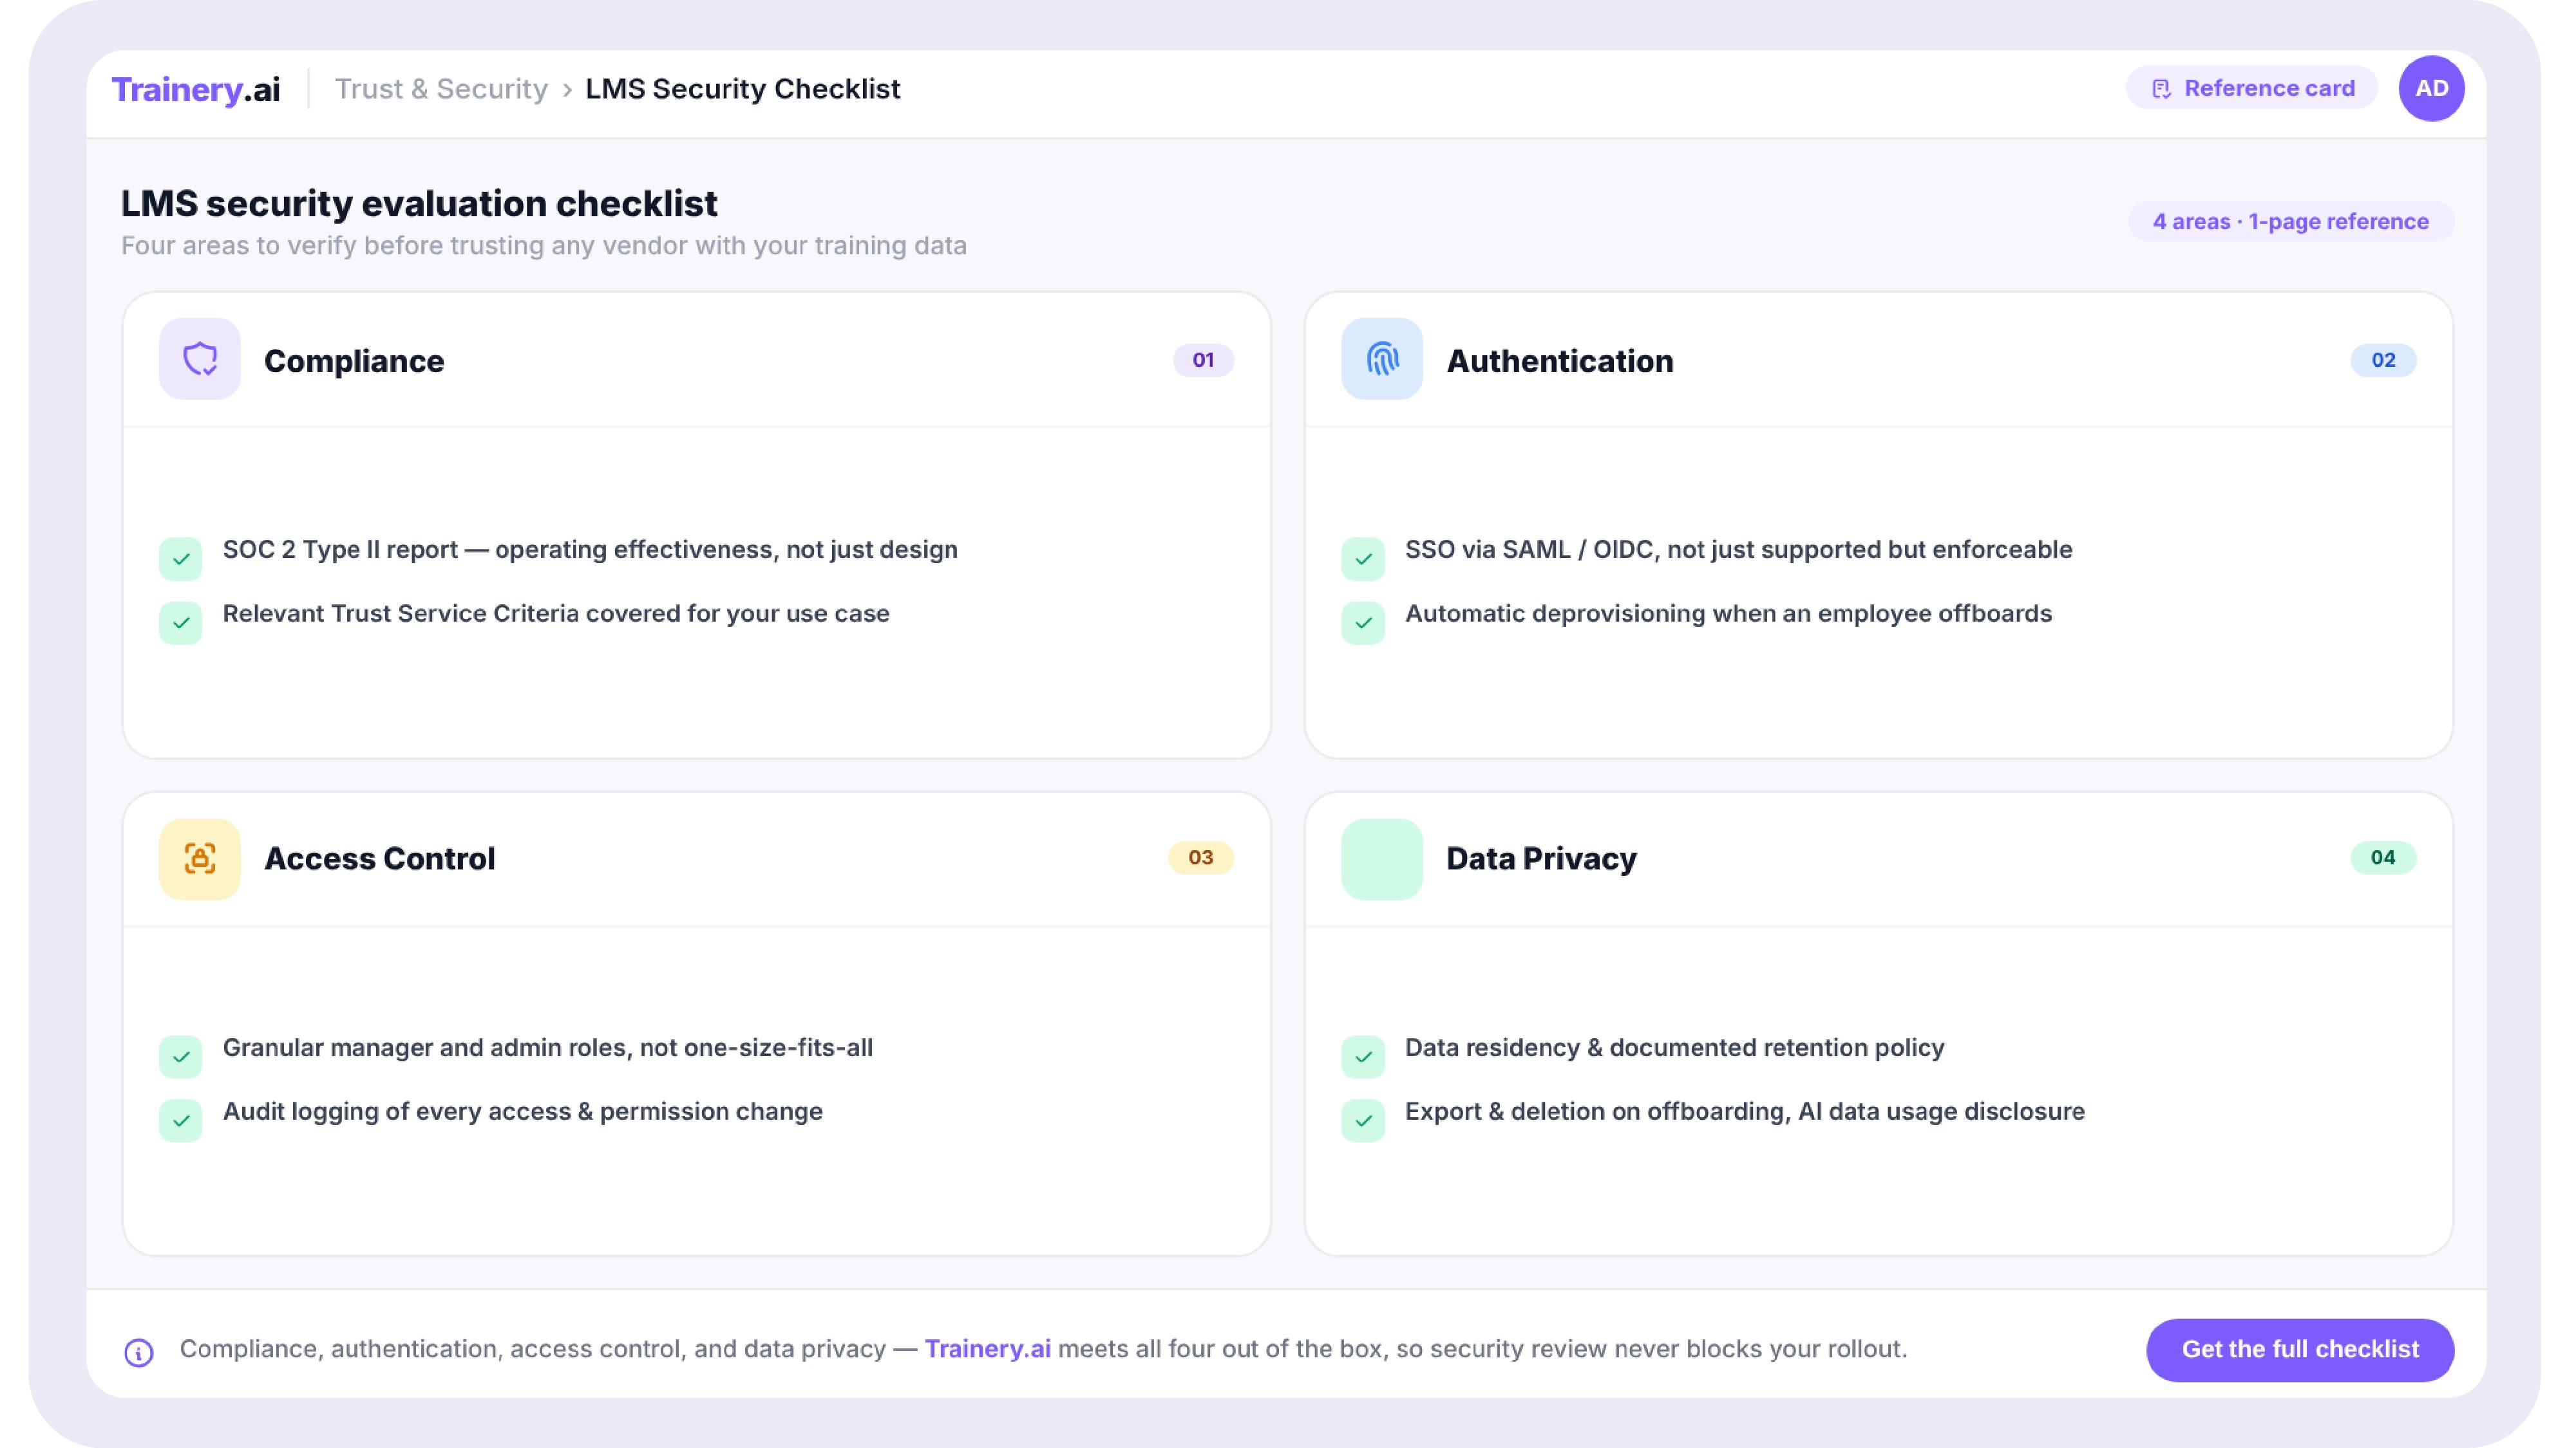
Task: Click the Compliance card title
Action: tap(354, 361)
